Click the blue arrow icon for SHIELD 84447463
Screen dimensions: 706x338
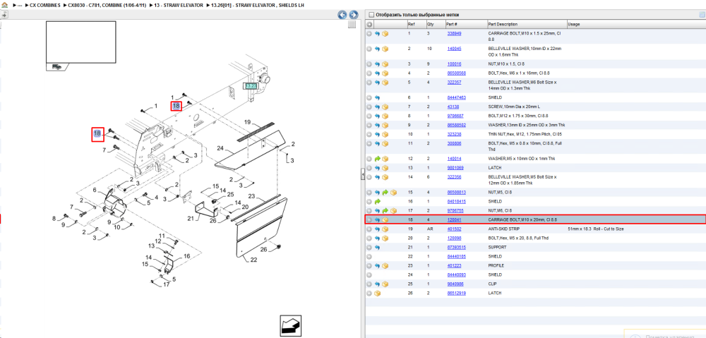point(377,97)
